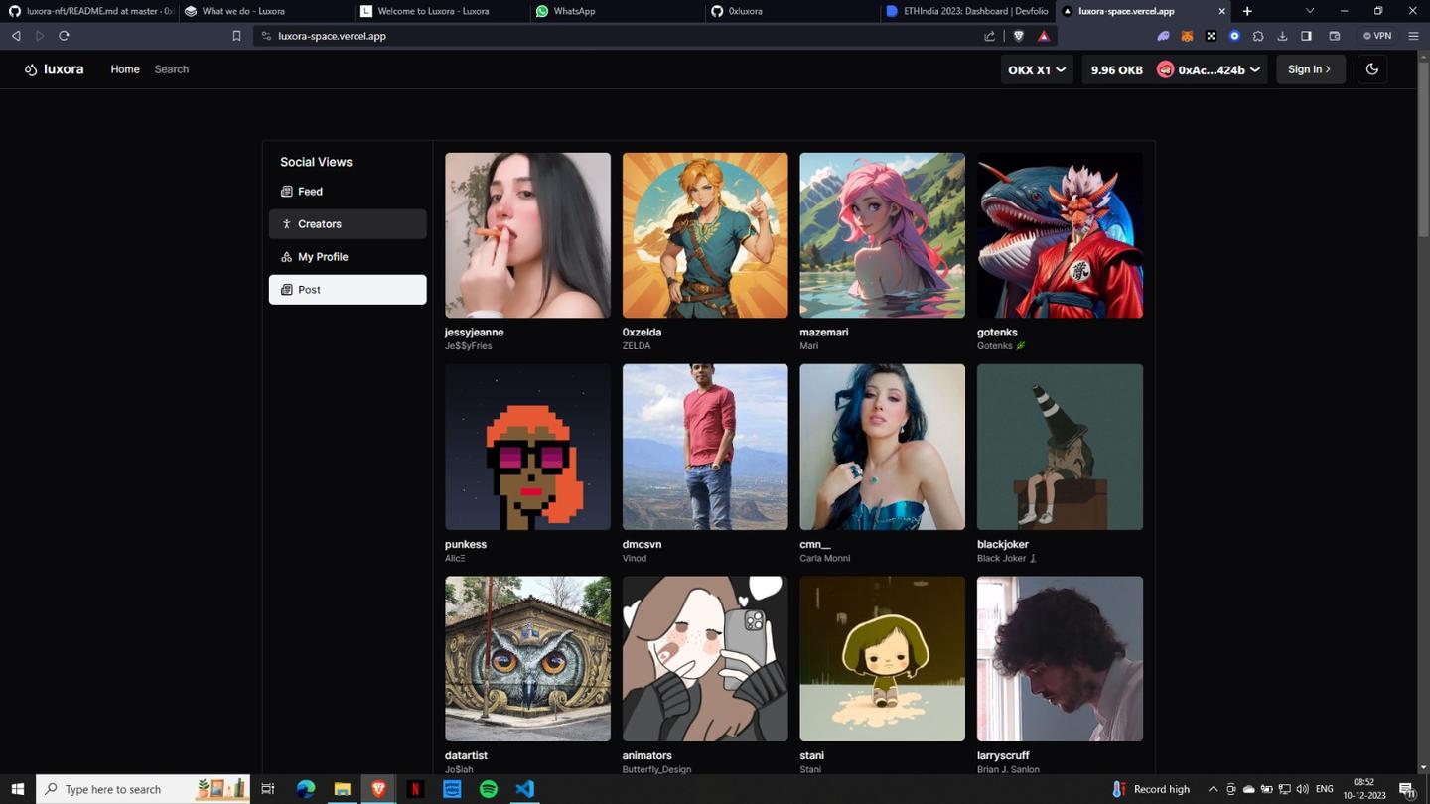The height and width of the screenshot is (804, 1430).
Task: Open the 0xAc...424b wallet account dropdown
Action: point(1209,69)
